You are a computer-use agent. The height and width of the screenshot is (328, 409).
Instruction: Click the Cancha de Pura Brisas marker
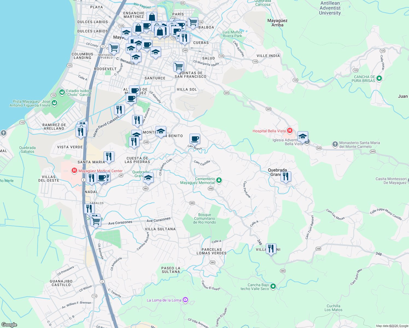pyautogui.click(x=379, y=78)
